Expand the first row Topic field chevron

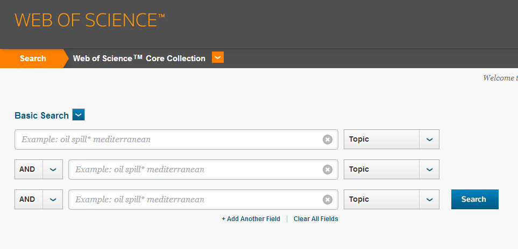point(429,140)
